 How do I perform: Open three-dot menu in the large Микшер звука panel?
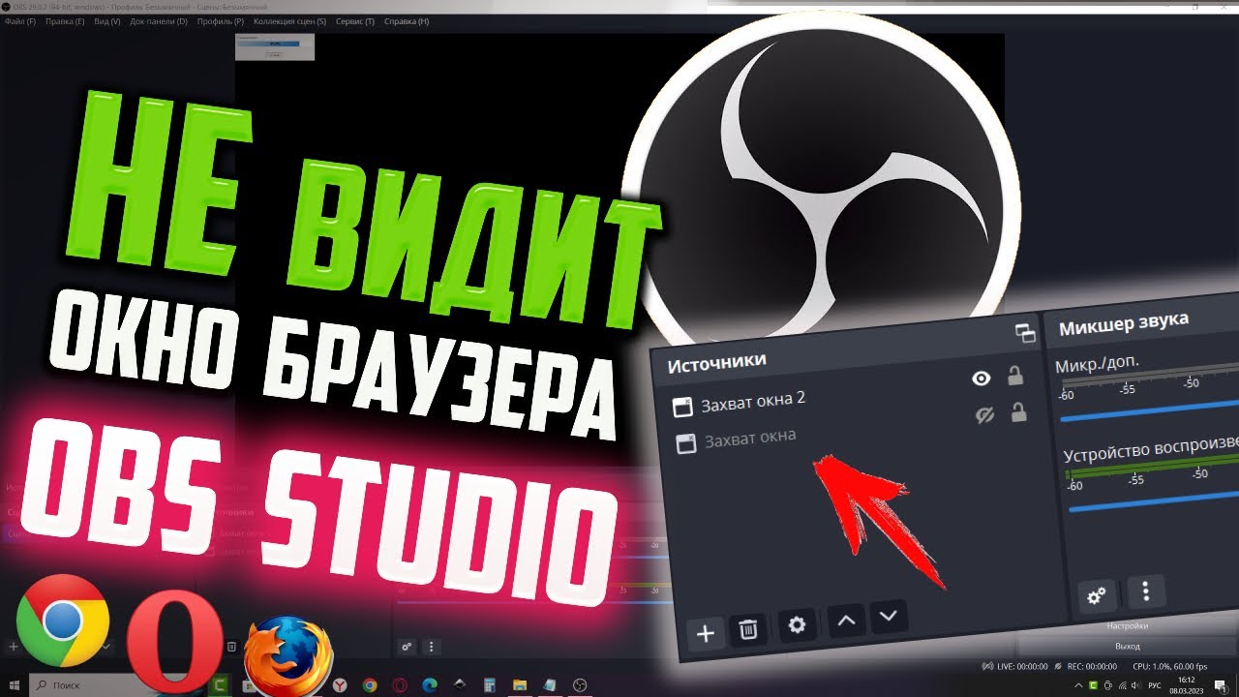pyautogui.click(x=1146, y=591)
